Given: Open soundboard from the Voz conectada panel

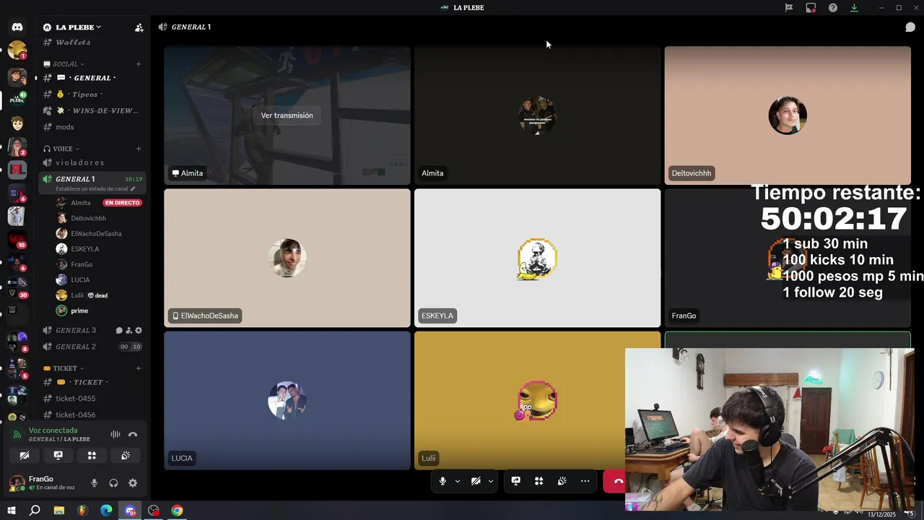Looking at the screenshot, I should click(126, 456).
